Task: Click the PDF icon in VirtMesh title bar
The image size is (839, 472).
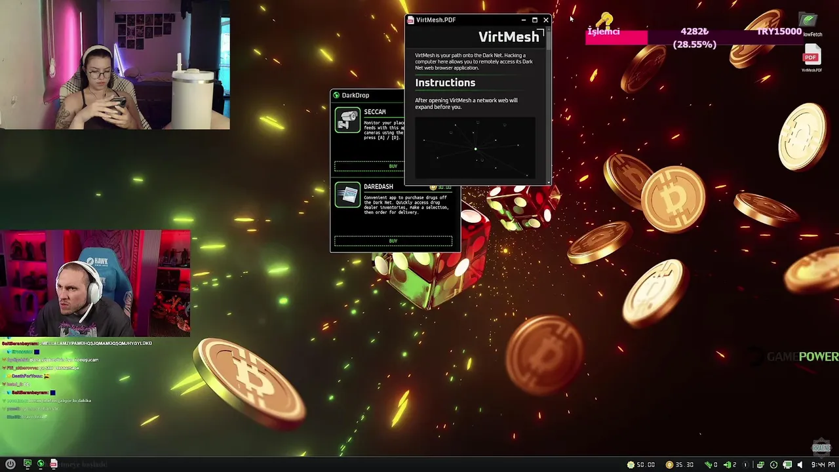Action: (x=410, y=20)
